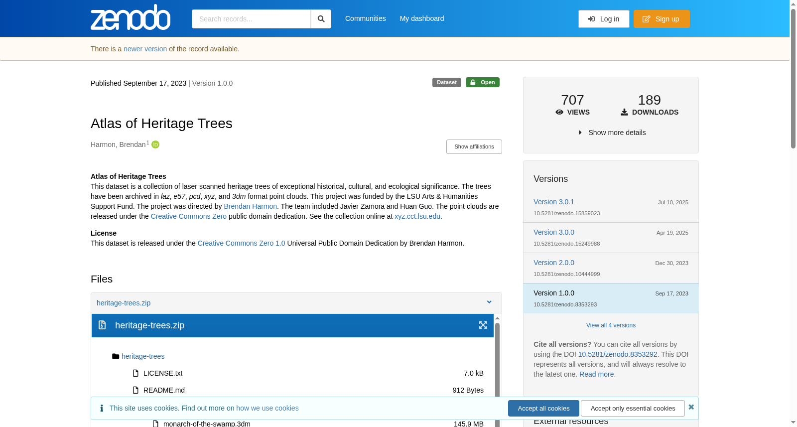
Task: Open the heritage-trees.zip file link
Action: (x=124, y=303)
